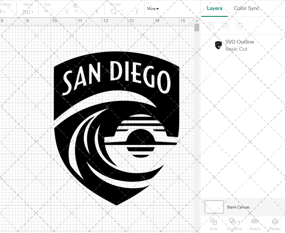This screenshot has width=285, height=233.
Task: Switch to the Layers tab
Action: [x=215, y=8]
